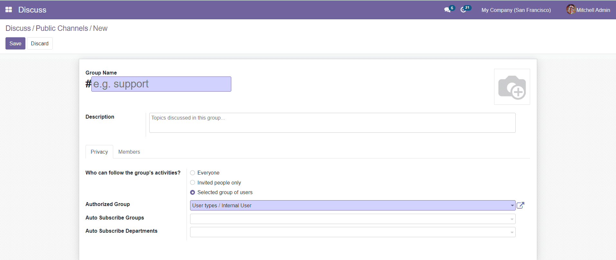Switch to the Privacy tab
This screenshot has height=260, width=616.
tap(99, 152)
